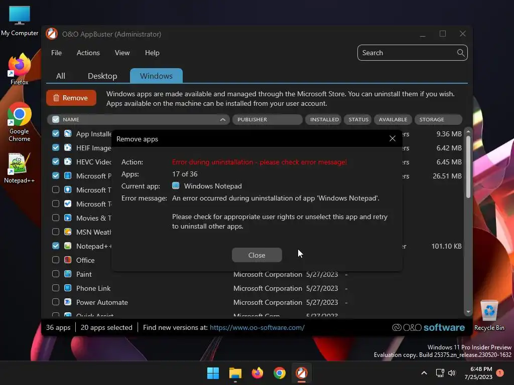Dismiss the Remove apps dialog with X
The width and height of the screenshot is (514, 385).
[x=393, y=138]
